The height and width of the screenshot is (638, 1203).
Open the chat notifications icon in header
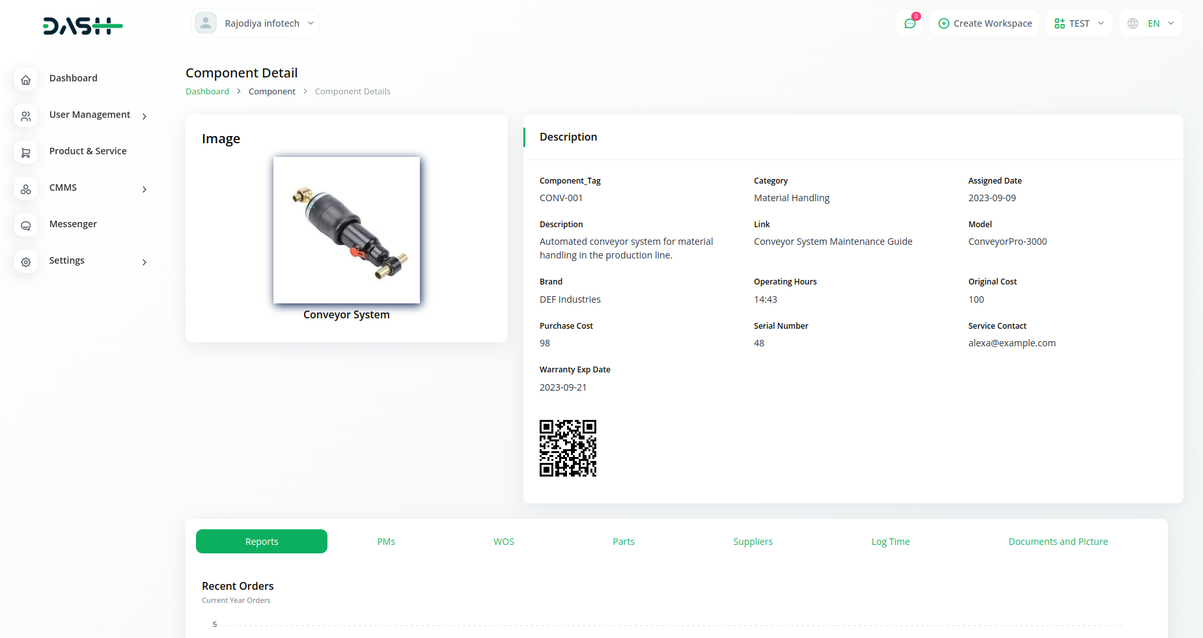point(909,23)
